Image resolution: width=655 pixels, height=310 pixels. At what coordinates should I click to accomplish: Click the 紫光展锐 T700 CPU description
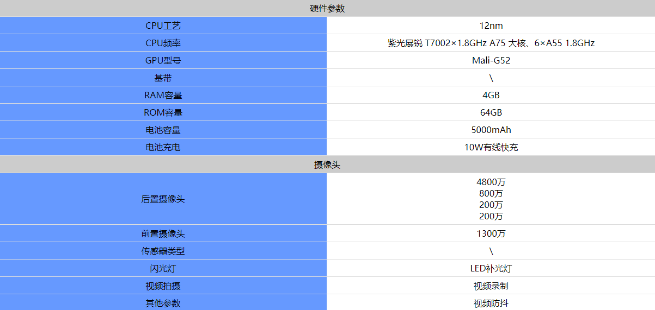pyautogui.click(x=491, y=43)
